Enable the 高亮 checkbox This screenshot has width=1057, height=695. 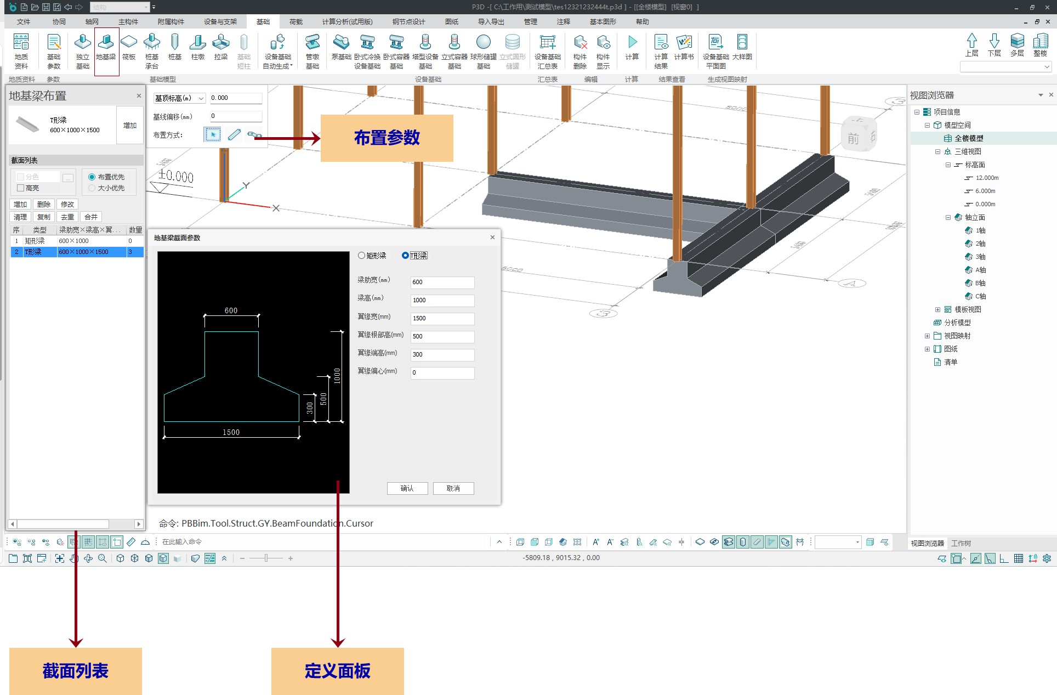pos(21,188)
